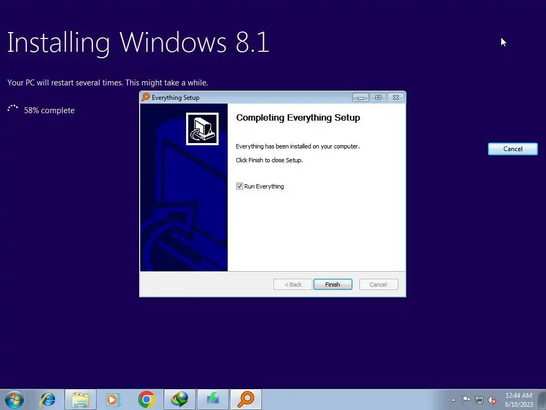The width and height of the screenshot is (546, 410).
Task: Switch to Everything magnifier taskbar icon
Action: point(245,399)
